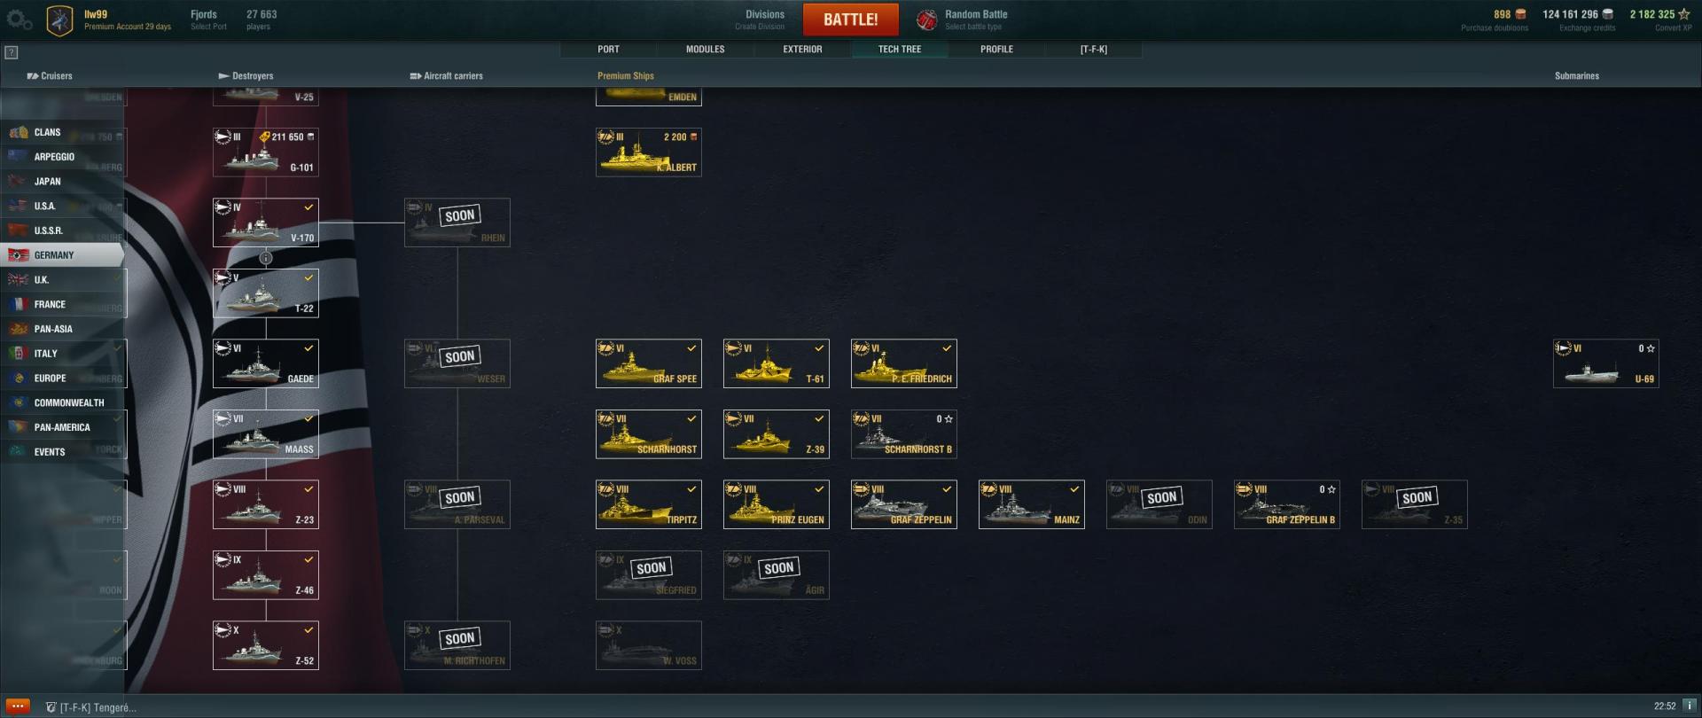Select the V-170 tier IV destroyer
The height and width of the screenshot is (718, 1702).
tap(266, 222)
